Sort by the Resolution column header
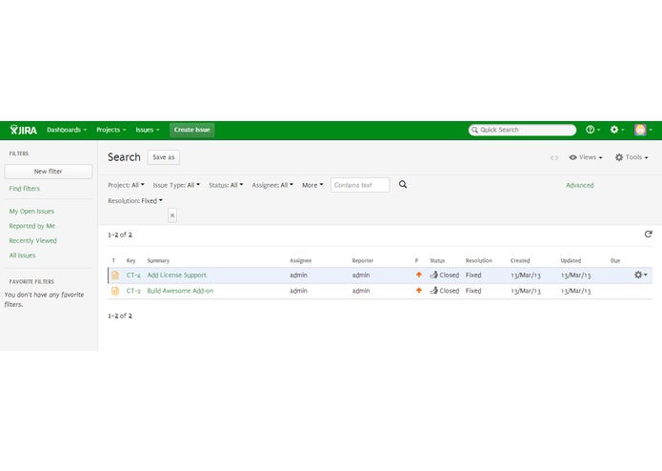662x471 pixels. point(479,260)
